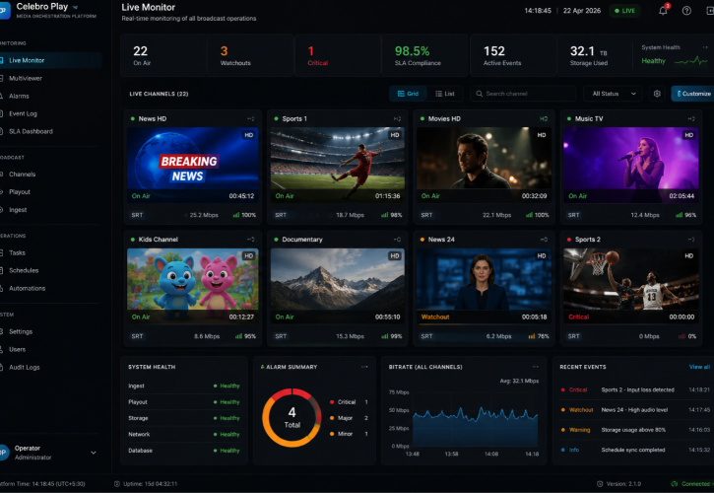Click the System Health sparkline graph
The height and width of the screenshot is (493, 714).
[690, 61]
